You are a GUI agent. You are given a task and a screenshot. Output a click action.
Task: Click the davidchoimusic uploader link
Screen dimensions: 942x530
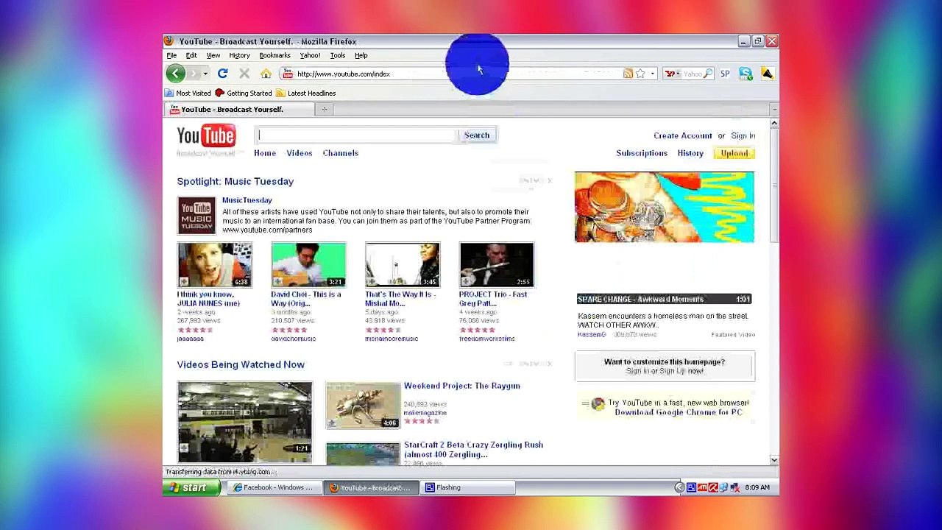point(293,339)
